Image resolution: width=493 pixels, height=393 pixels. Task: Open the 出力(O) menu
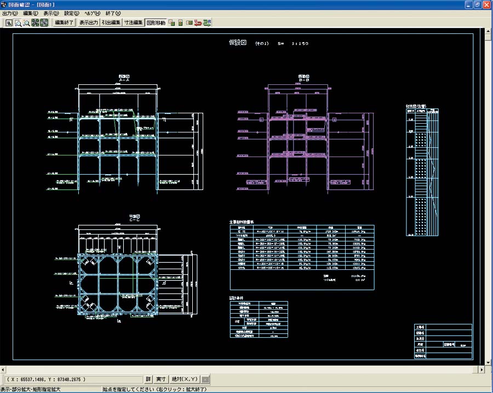(10, 13)
